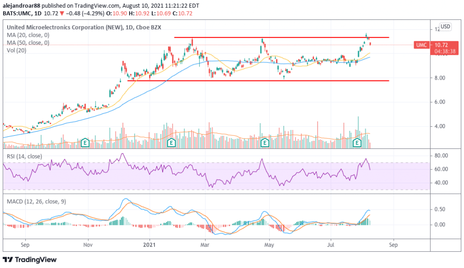Click the O:10.90 open value
This screenshot has height=268, width=464.
click(x=116, y=14)
